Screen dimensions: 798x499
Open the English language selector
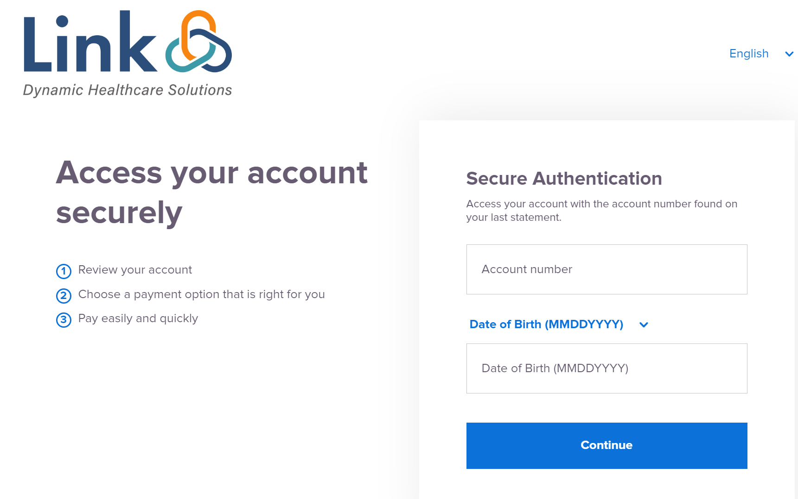[748, 54]
